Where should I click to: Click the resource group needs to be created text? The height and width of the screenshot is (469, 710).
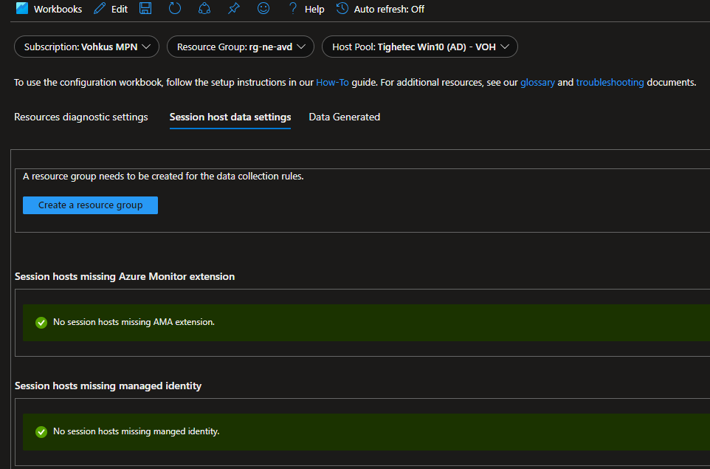point(163,177)
